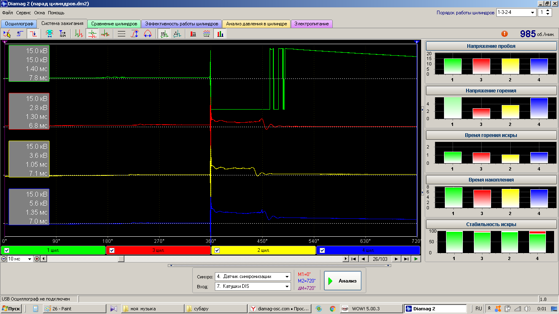Jump to the first frame button
Image resolution: width=559 pixels, height=314 pixels.
click(x=354, y=259)
